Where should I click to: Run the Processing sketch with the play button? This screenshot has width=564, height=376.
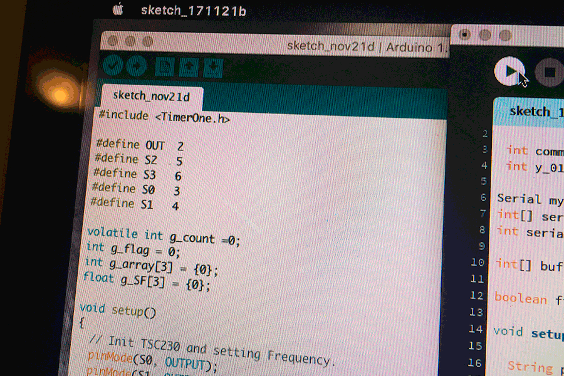coord(510,72)
